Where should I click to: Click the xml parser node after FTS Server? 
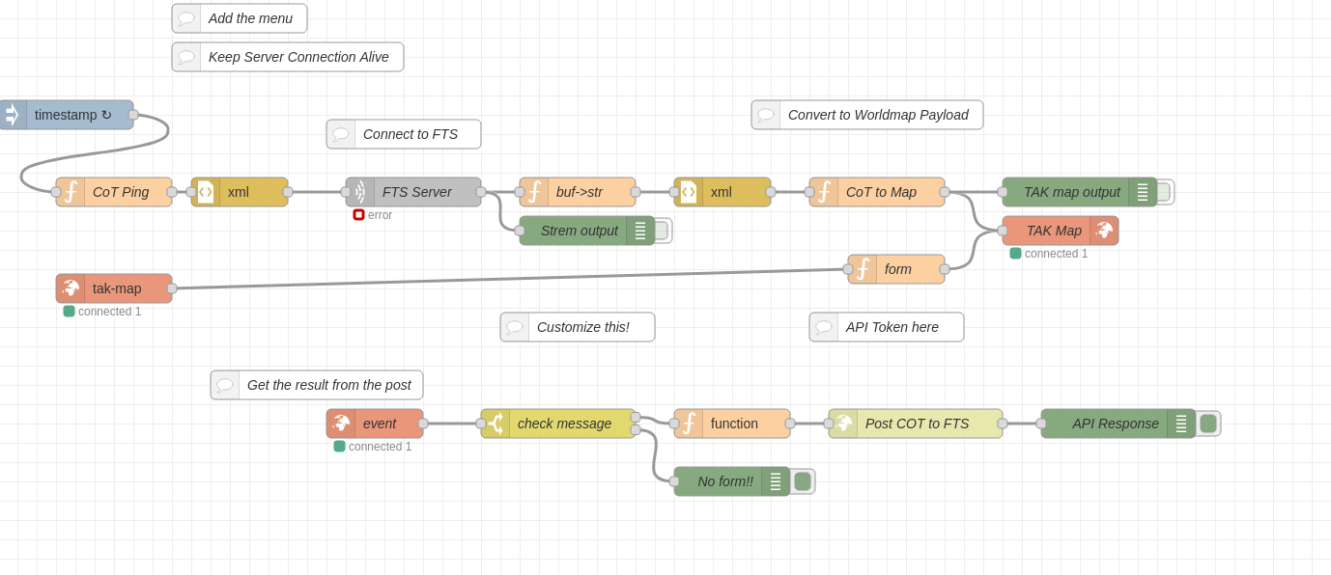721,192
